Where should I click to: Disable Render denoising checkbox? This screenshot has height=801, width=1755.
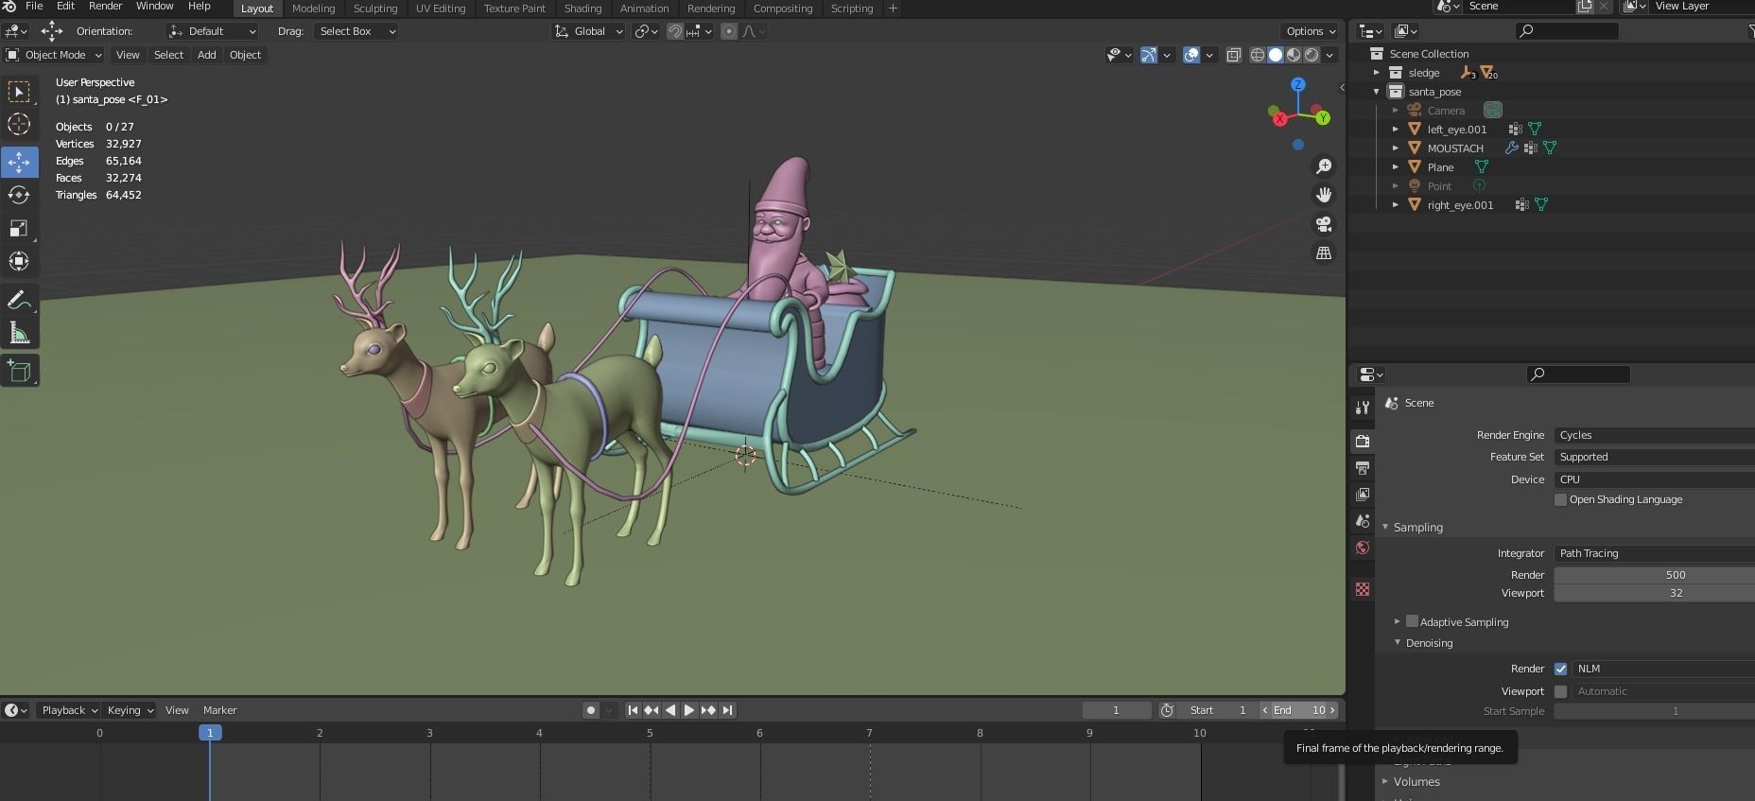pyautogui.click(x=1560, y=669)
